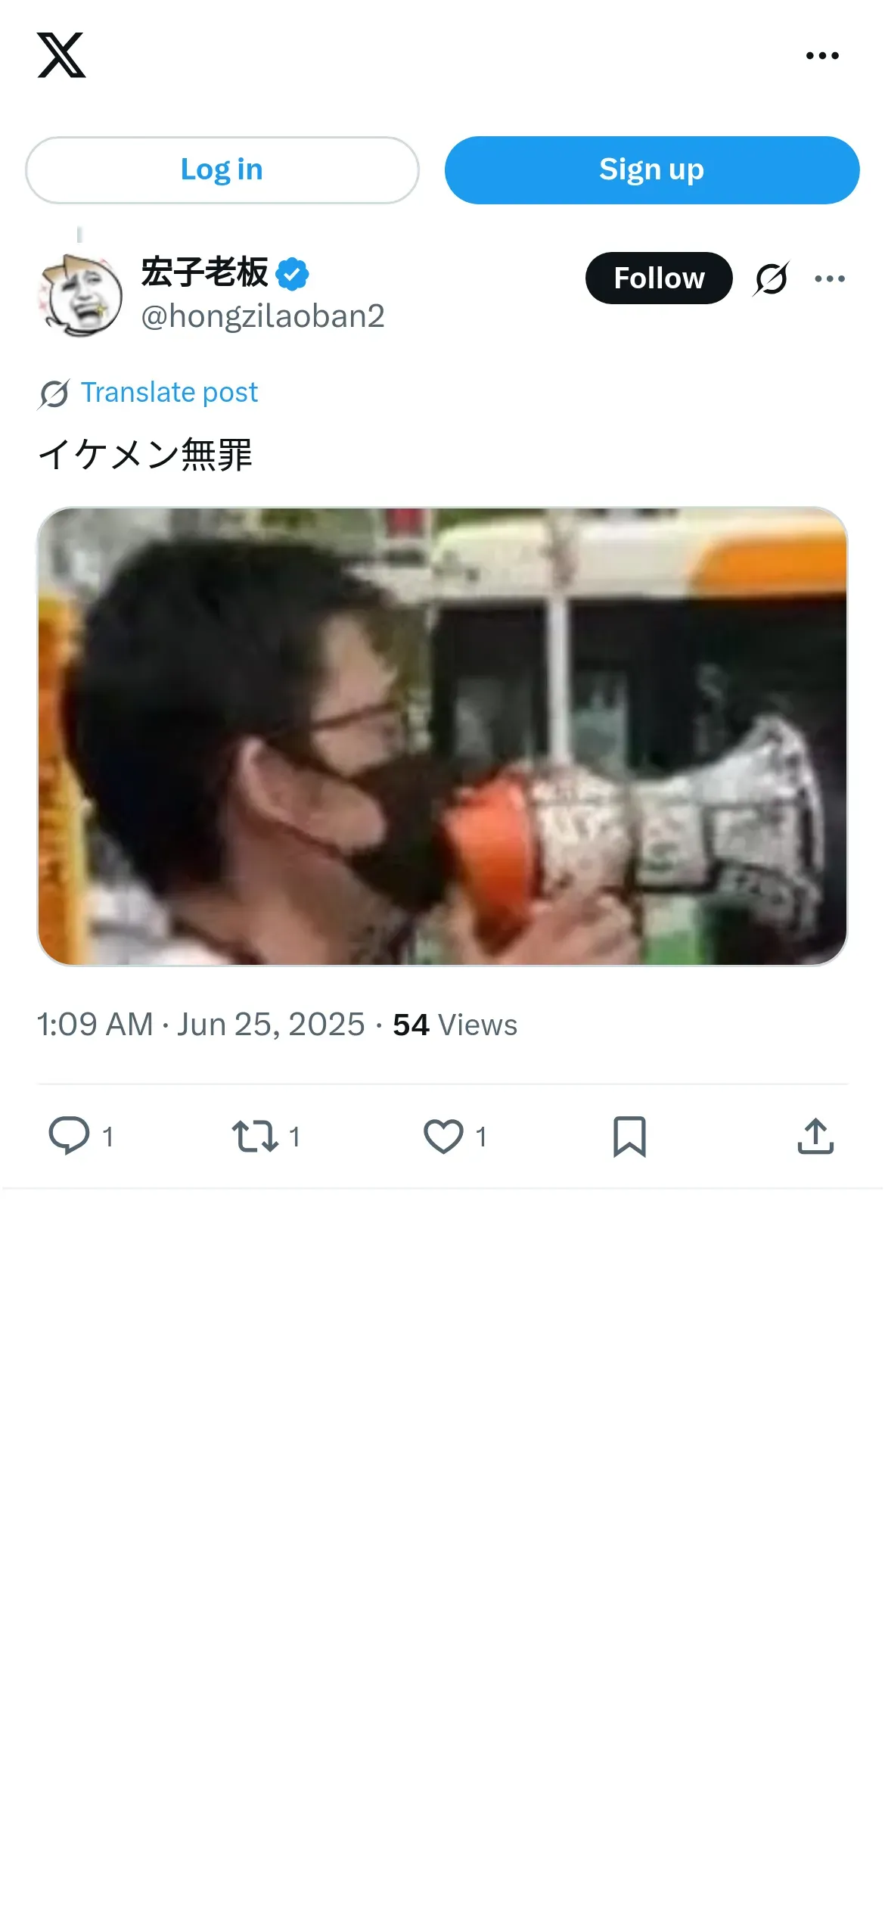Repost using the retweet arrows icon
Viewport: 885px width, 1916px height.
tap(255, 1136)
